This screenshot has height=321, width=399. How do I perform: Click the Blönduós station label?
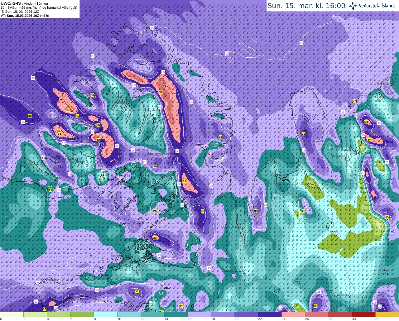point(293,163)
